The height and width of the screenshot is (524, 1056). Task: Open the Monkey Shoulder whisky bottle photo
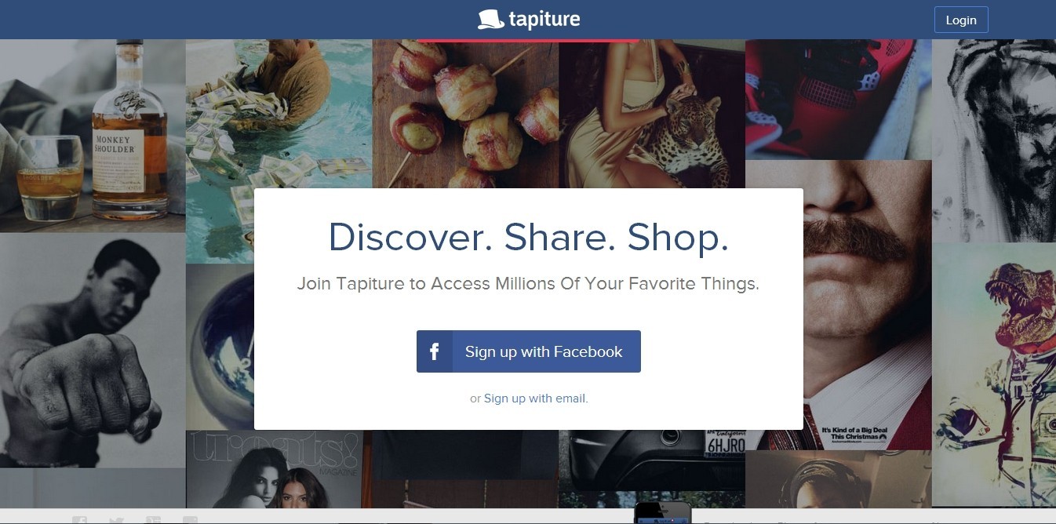tap(93, 135)
